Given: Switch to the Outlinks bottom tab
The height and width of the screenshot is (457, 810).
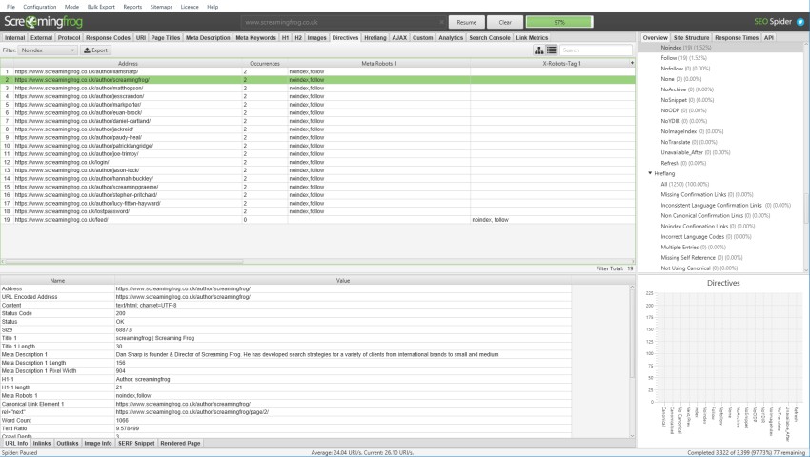Looking at the screenshot, I should click(67, 443).
